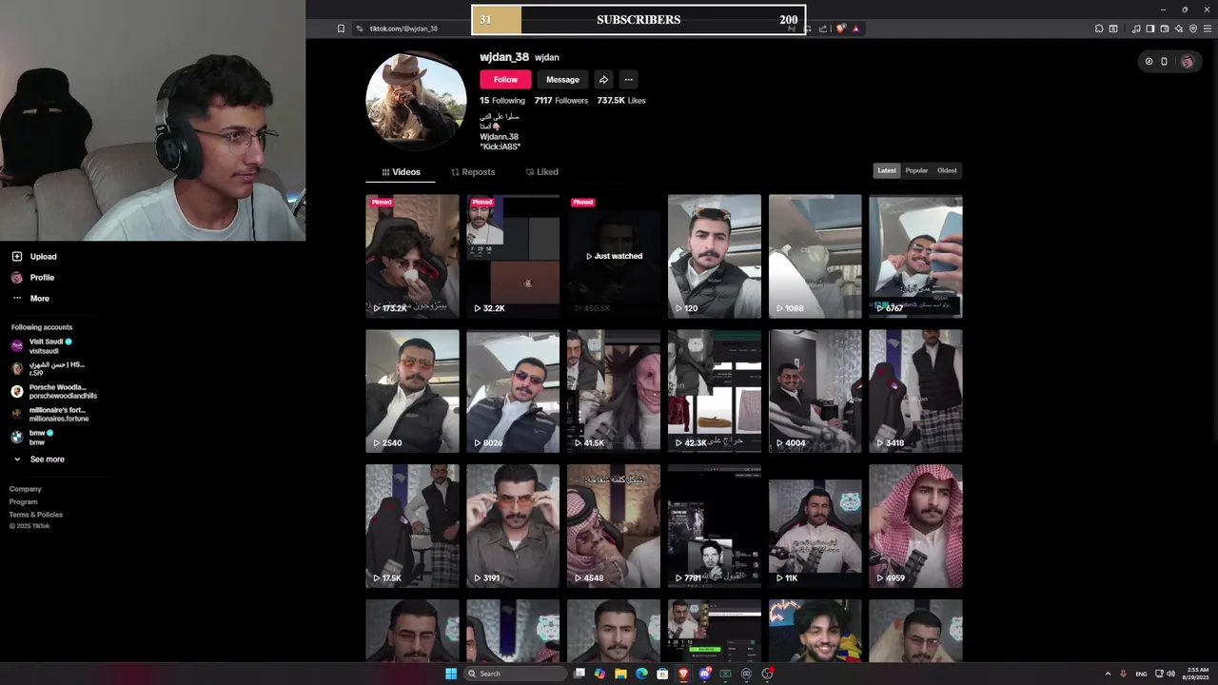Screen dimensions: 1218x685
Task: Open the browser hamburger menu
Action: coord(1207,29)
